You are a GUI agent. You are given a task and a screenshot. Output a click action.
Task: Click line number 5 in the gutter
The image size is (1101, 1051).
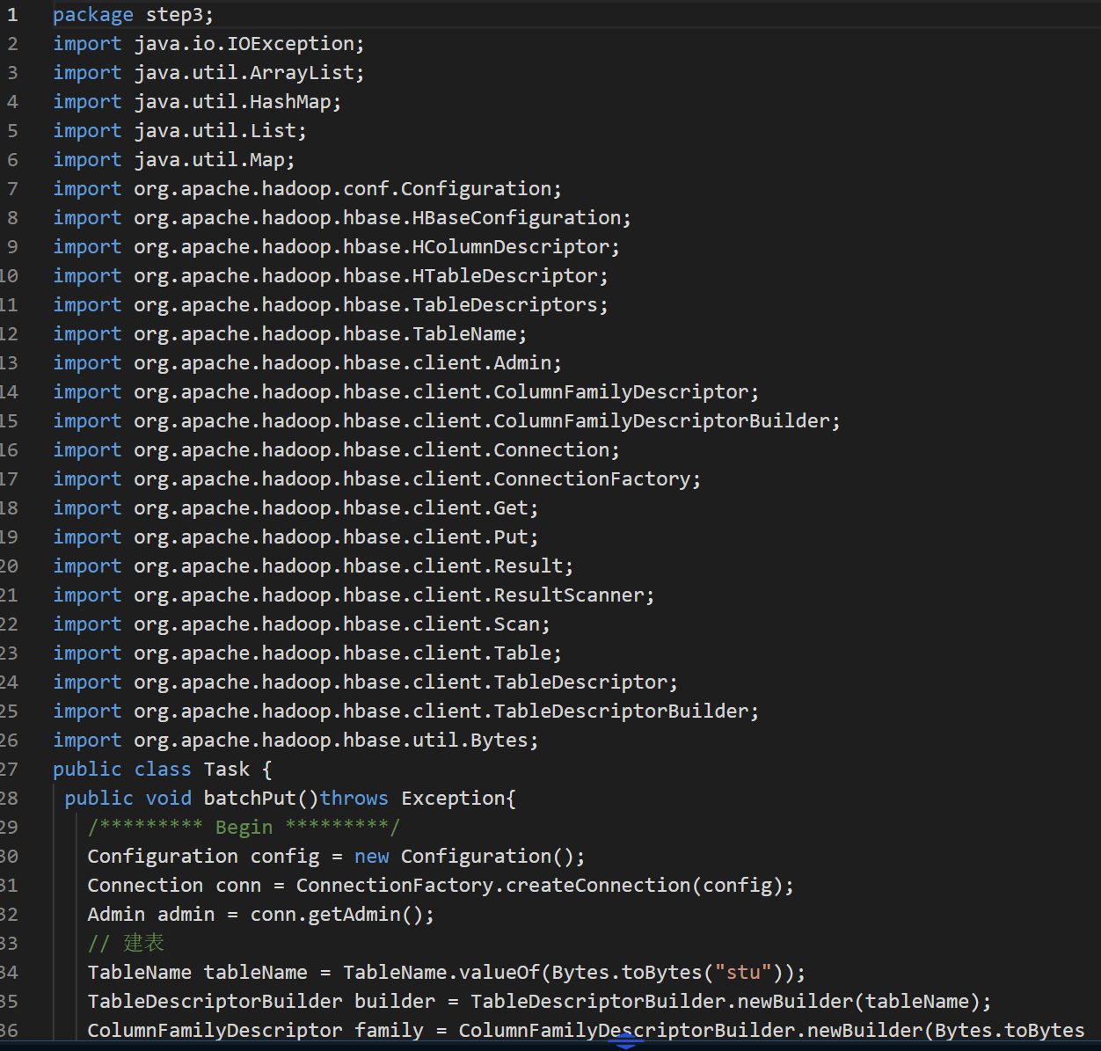click(12, 131)
